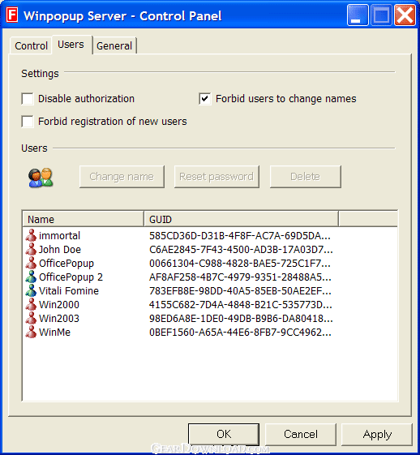Select the Win2000 user name
The width and height of the screenshot is (420, 455).
(59, 305)
